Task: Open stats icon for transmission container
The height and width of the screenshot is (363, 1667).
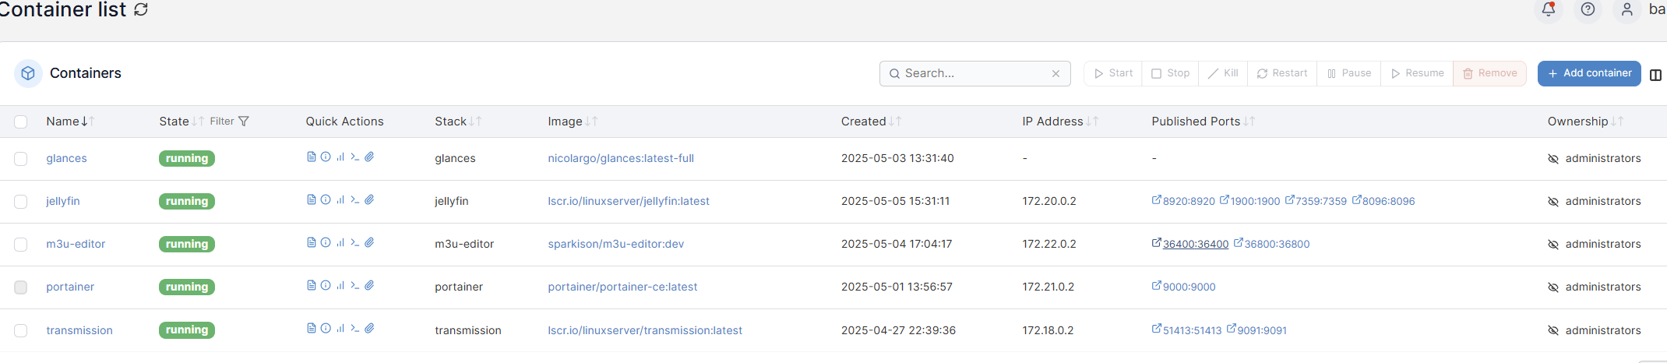Action: (x=340, y=328)
